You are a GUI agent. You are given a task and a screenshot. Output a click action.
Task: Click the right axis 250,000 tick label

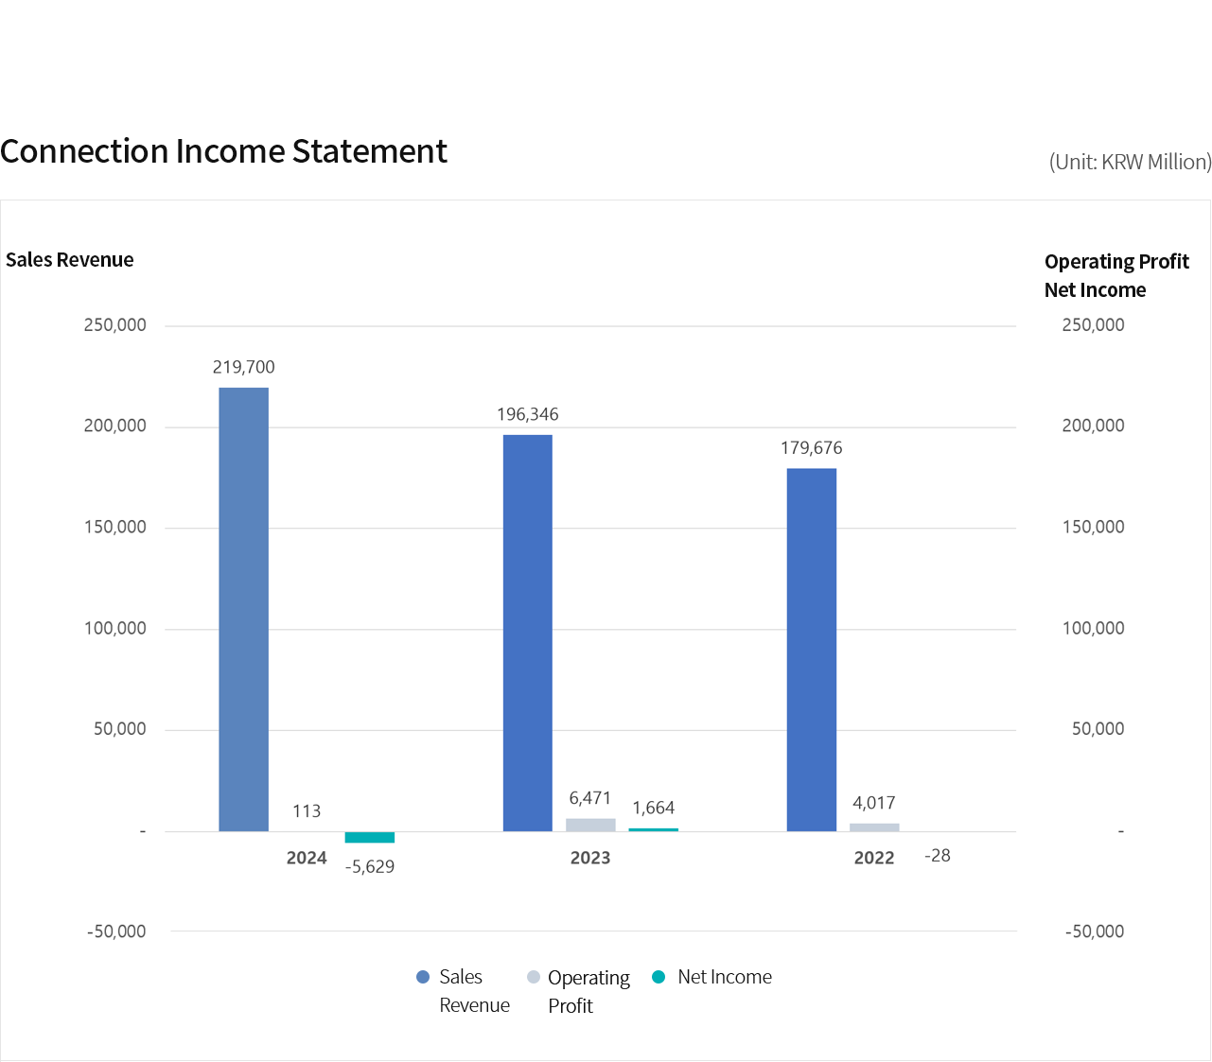coord(1094,325)
